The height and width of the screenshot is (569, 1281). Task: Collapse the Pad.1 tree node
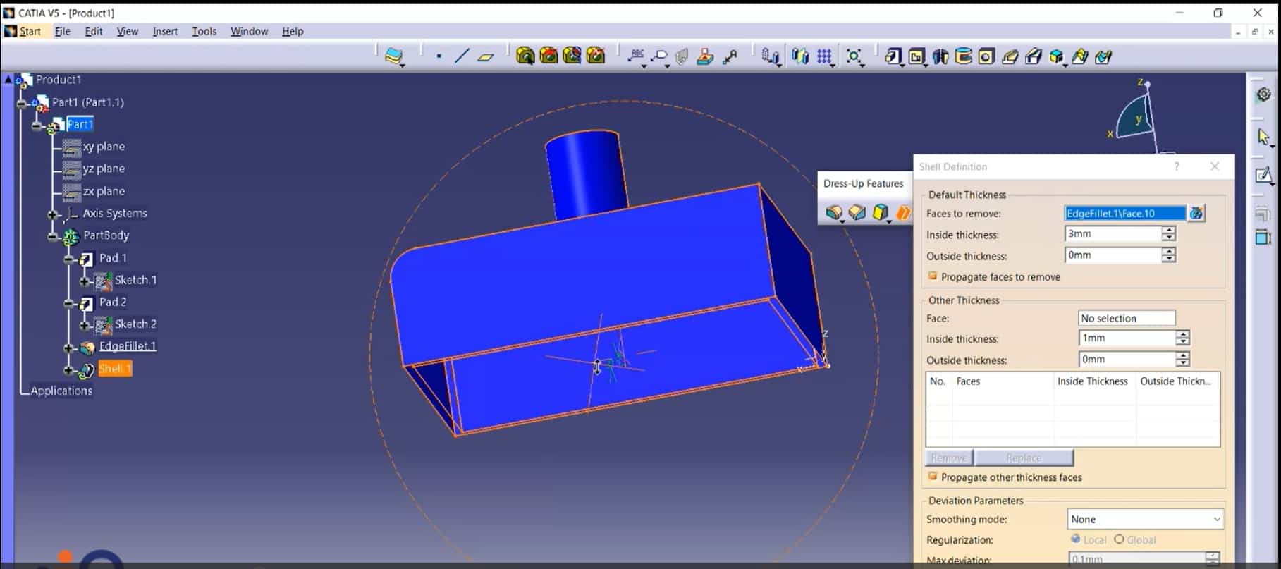coord(68,259)
